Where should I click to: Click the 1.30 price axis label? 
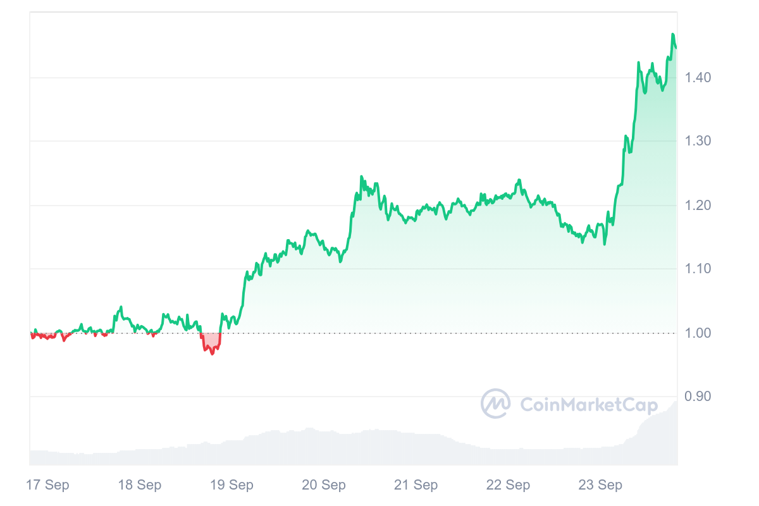tap(698, 141)
